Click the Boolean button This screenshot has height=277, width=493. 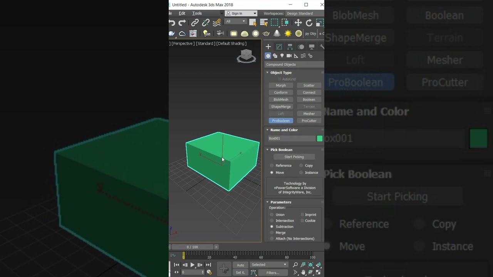(x=309, y=100)
